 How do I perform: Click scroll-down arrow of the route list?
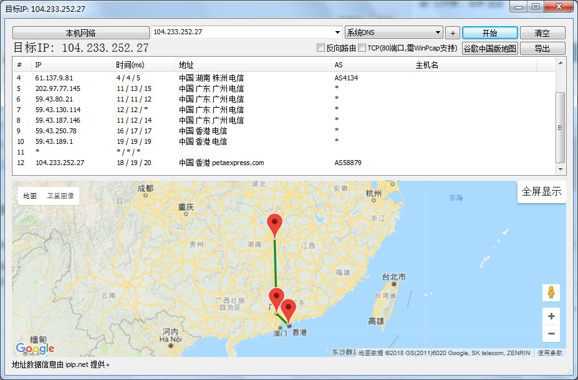coord(560,169)
